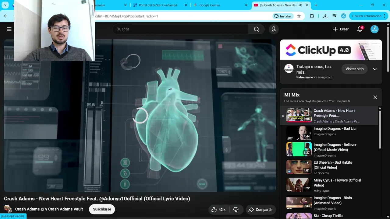Image resolution: width=390 pixels, height=219 pixels.
Task: Click the Crash Adams - New Heart playlist thumbnail
Action: click(x=299, y=115)
